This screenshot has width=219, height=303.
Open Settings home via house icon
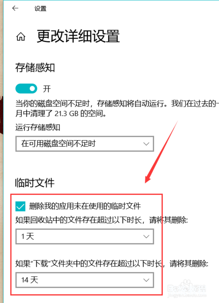(21, 36)
